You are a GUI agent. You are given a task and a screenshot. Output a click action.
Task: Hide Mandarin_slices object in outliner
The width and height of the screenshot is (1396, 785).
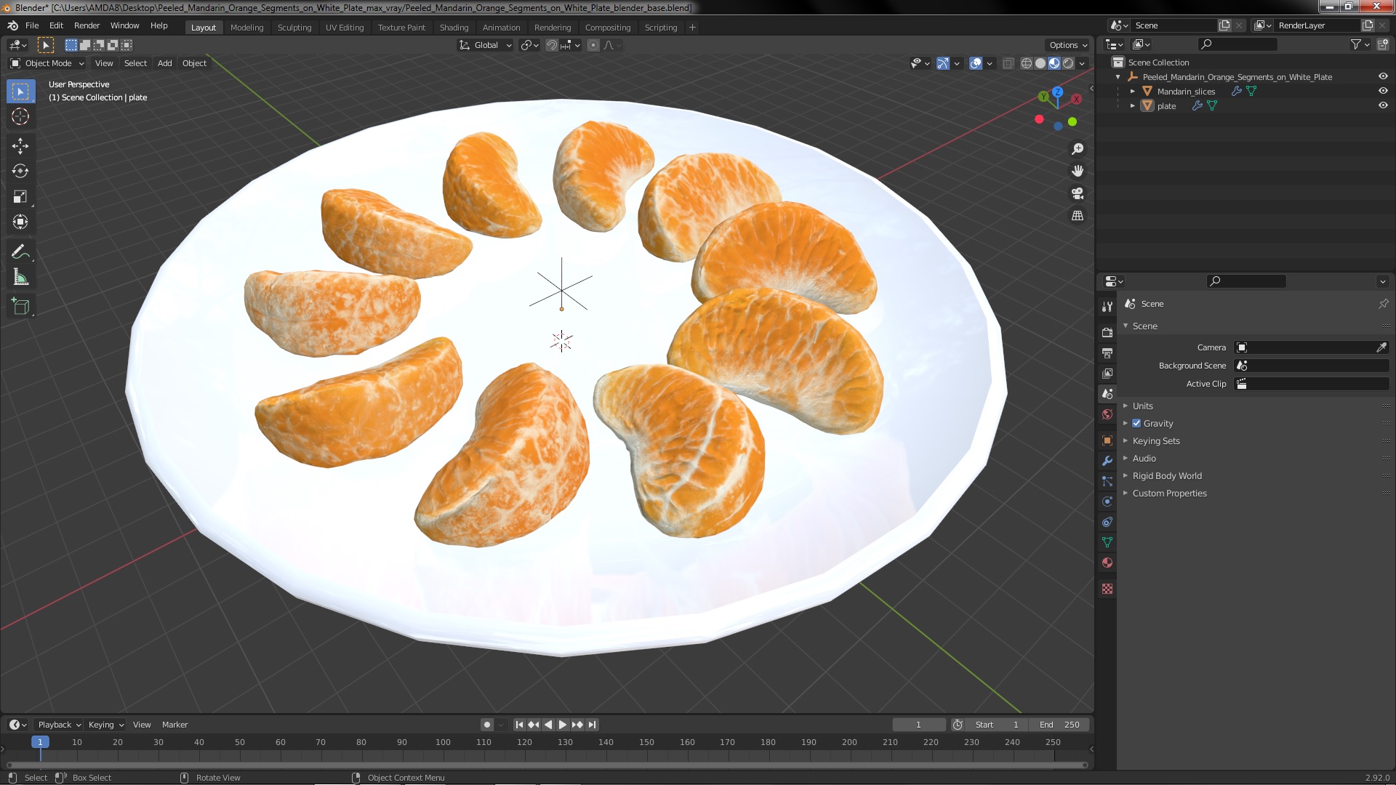point(1383,91)
